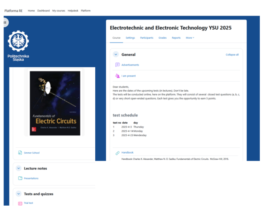Screen dimensions: 272x210
Task: Go to My courses in top navigation
Action: point(59,11)
